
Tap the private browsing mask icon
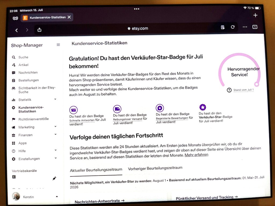(x=15, y=18)
